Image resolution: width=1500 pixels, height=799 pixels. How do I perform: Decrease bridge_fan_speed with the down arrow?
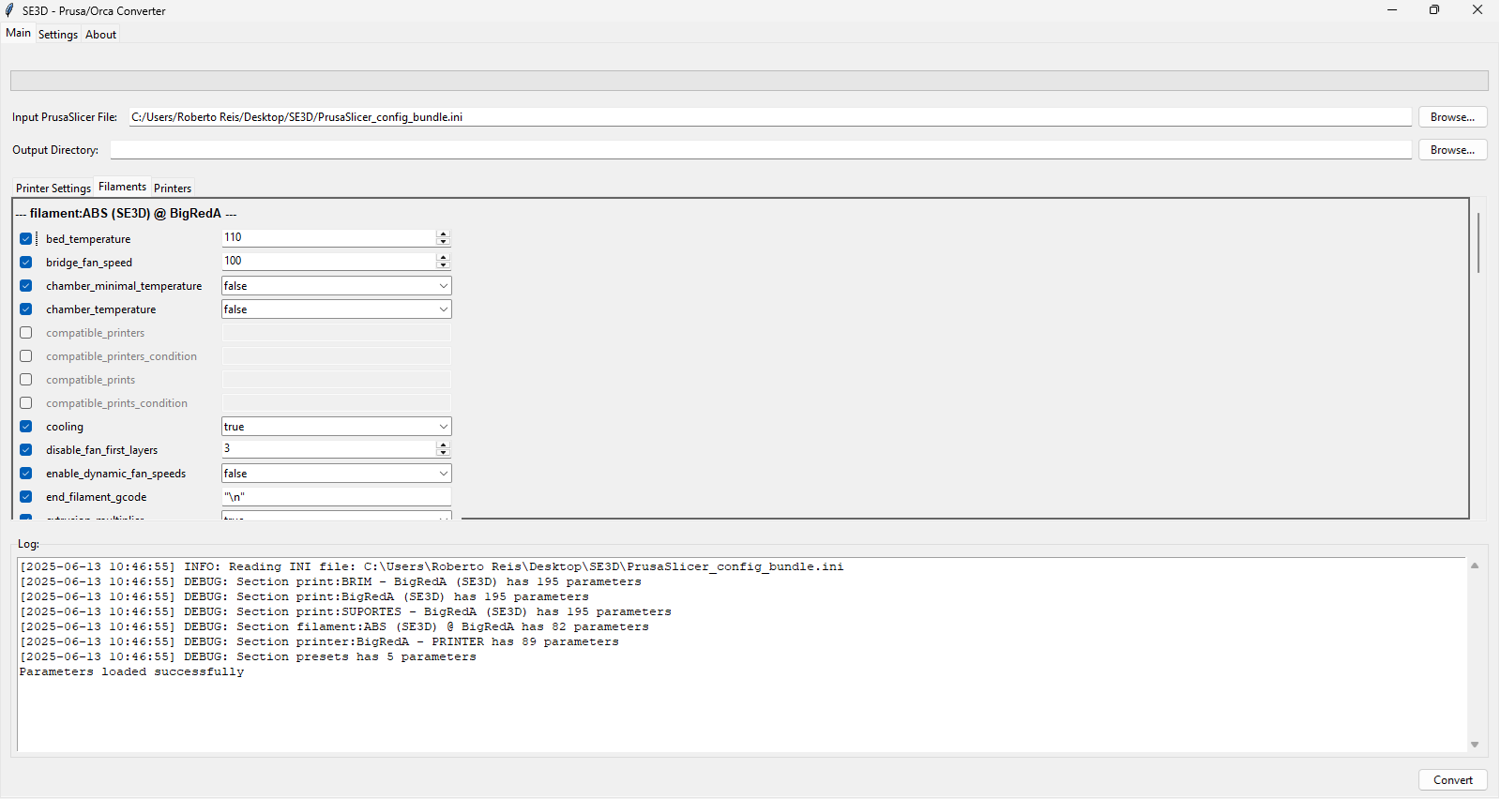pos(443,265)
